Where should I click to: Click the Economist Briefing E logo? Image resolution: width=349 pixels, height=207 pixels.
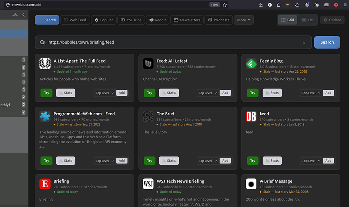(x=45, y=184)
